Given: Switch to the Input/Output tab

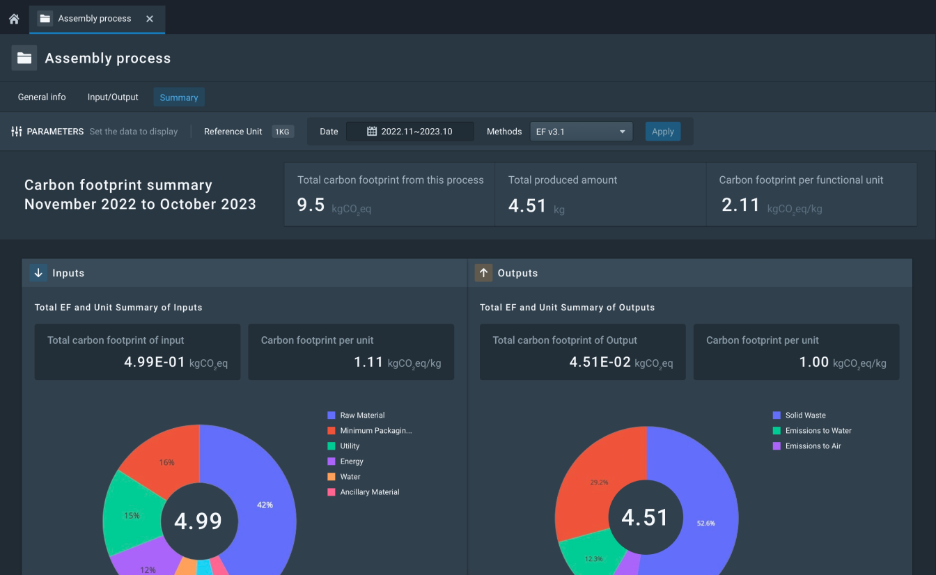Looking at the screenshot, I should coord(113,97).
